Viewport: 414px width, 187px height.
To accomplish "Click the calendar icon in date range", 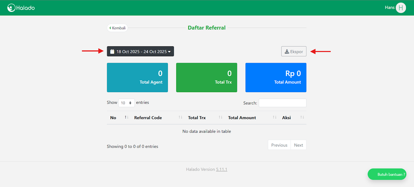I will pos(112,51).
